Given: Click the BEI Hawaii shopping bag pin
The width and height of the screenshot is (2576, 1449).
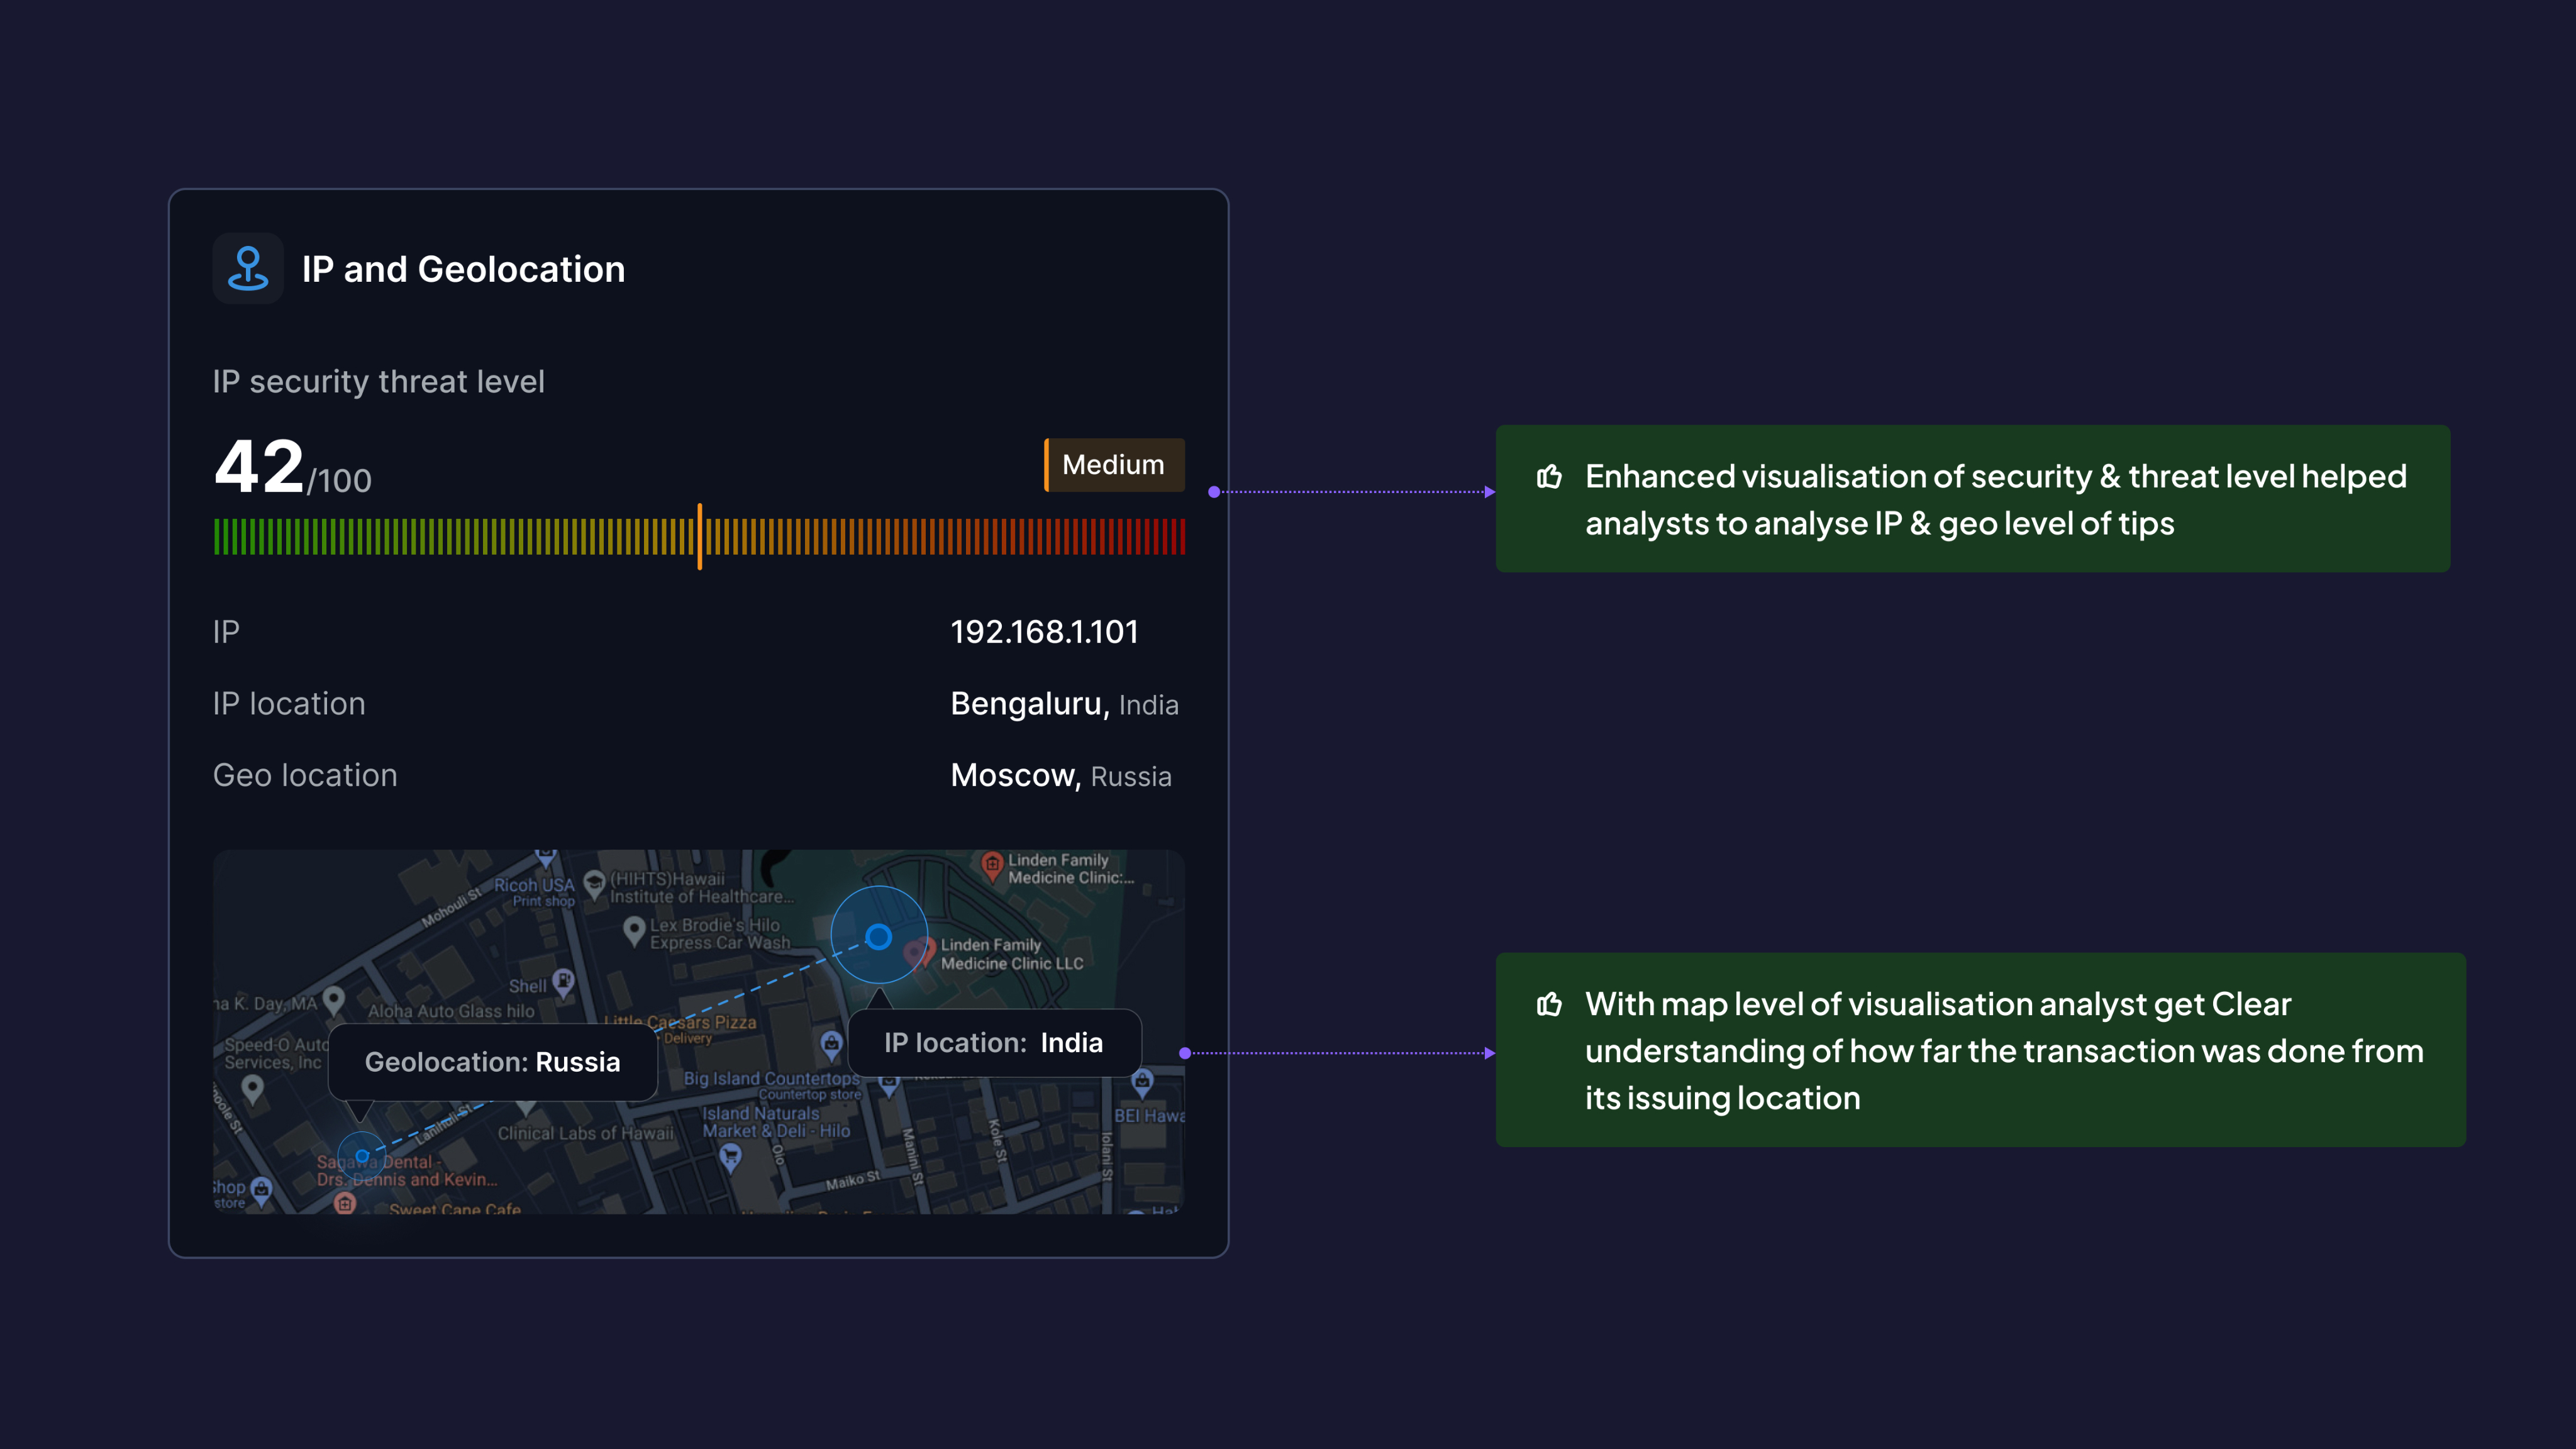Looking at the screenshot, I should (x=1142, y=1081).
